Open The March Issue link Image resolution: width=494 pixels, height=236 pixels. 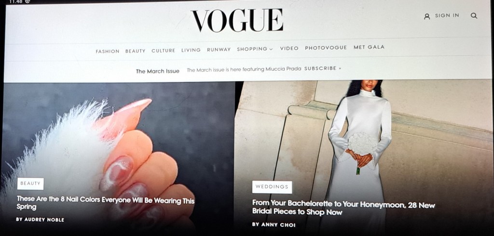coord(158,71)
